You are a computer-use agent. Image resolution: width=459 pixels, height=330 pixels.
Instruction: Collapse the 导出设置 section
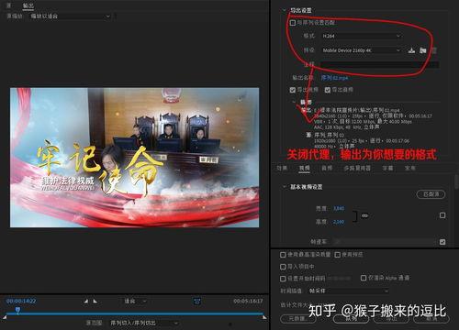point(284,10)
